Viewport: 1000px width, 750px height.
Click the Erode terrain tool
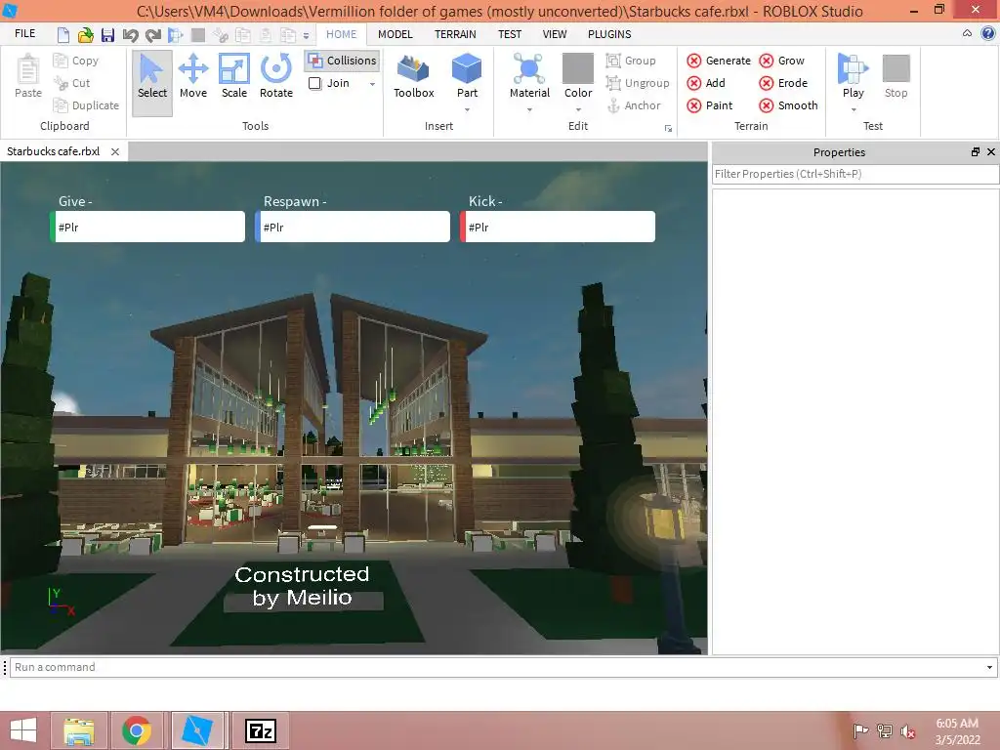pyautogui.click(x=784, y=83)
